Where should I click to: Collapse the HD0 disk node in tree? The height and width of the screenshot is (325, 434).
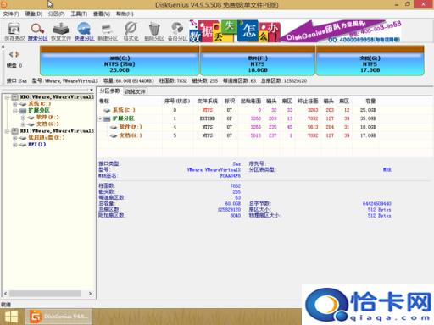(8, 97)
